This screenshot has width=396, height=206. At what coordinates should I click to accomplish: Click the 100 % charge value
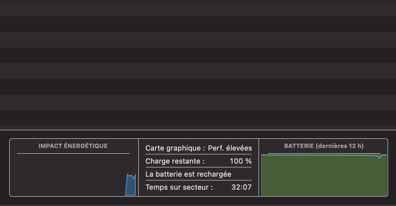(x=241, y=161)
